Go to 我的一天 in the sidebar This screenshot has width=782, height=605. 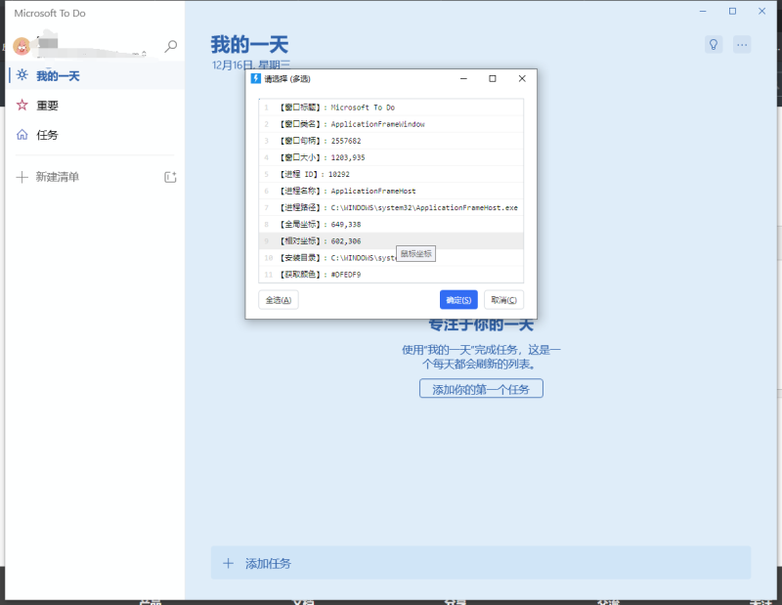tap(95, 76)
